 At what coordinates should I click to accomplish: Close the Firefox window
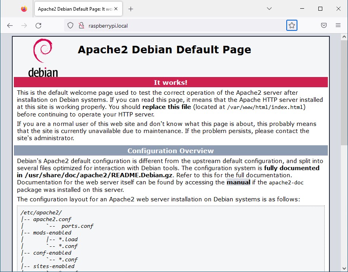(339, 9)
